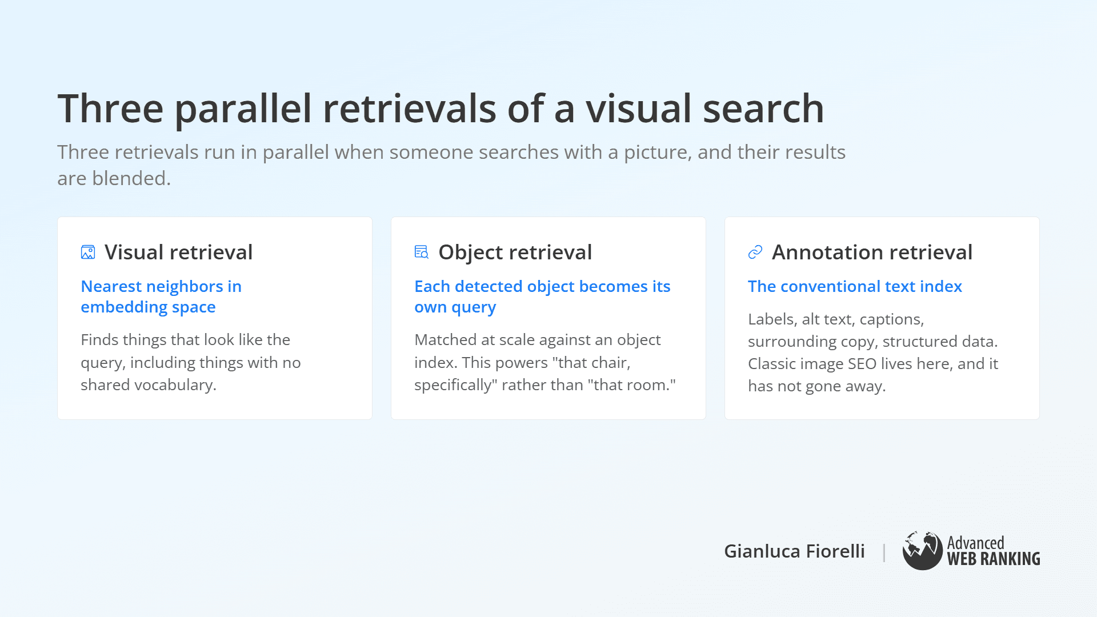Click the 'Finds things that look like' description
This screenshot has width=1097, height=617.
tap(191, 362)
